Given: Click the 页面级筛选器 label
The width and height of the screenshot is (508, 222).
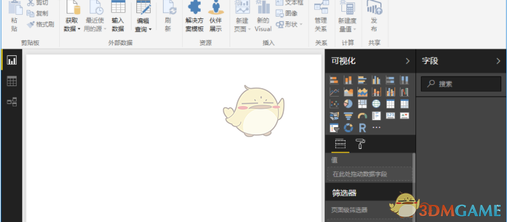Looking at the screenshot, I should pos(349,210).
